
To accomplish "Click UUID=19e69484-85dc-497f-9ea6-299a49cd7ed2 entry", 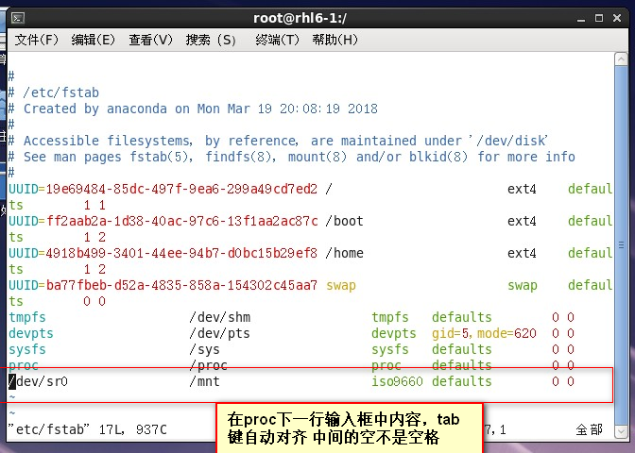I will (163, 189).
